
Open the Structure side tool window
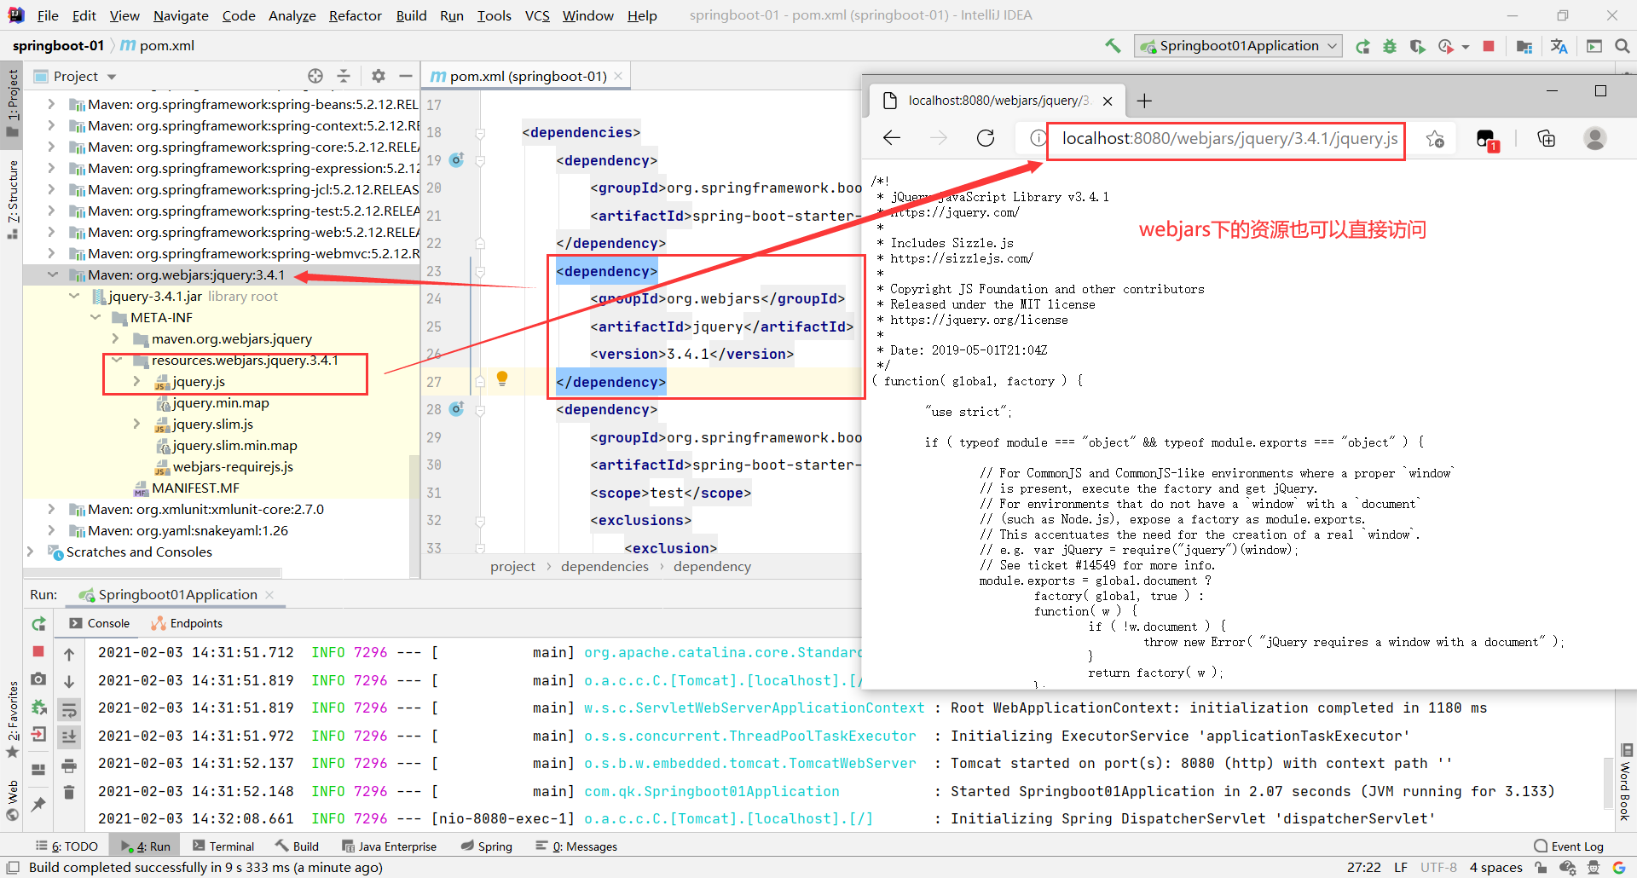13,198
